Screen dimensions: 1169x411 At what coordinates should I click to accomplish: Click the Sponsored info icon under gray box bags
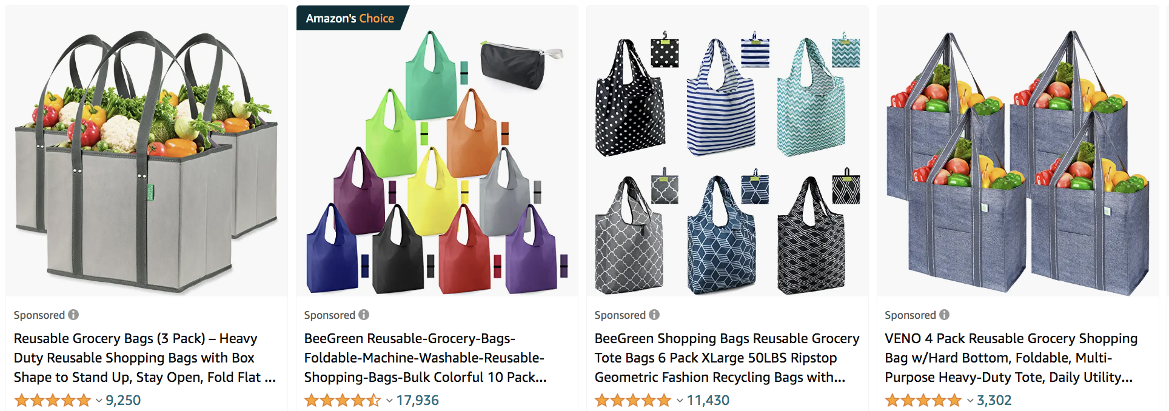pyautogui.click(x=73, y=315)
